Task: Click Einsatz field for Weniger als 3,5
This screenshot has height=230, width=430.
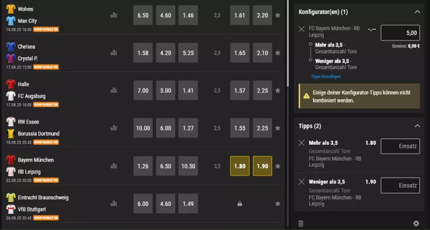Action: 400,186
